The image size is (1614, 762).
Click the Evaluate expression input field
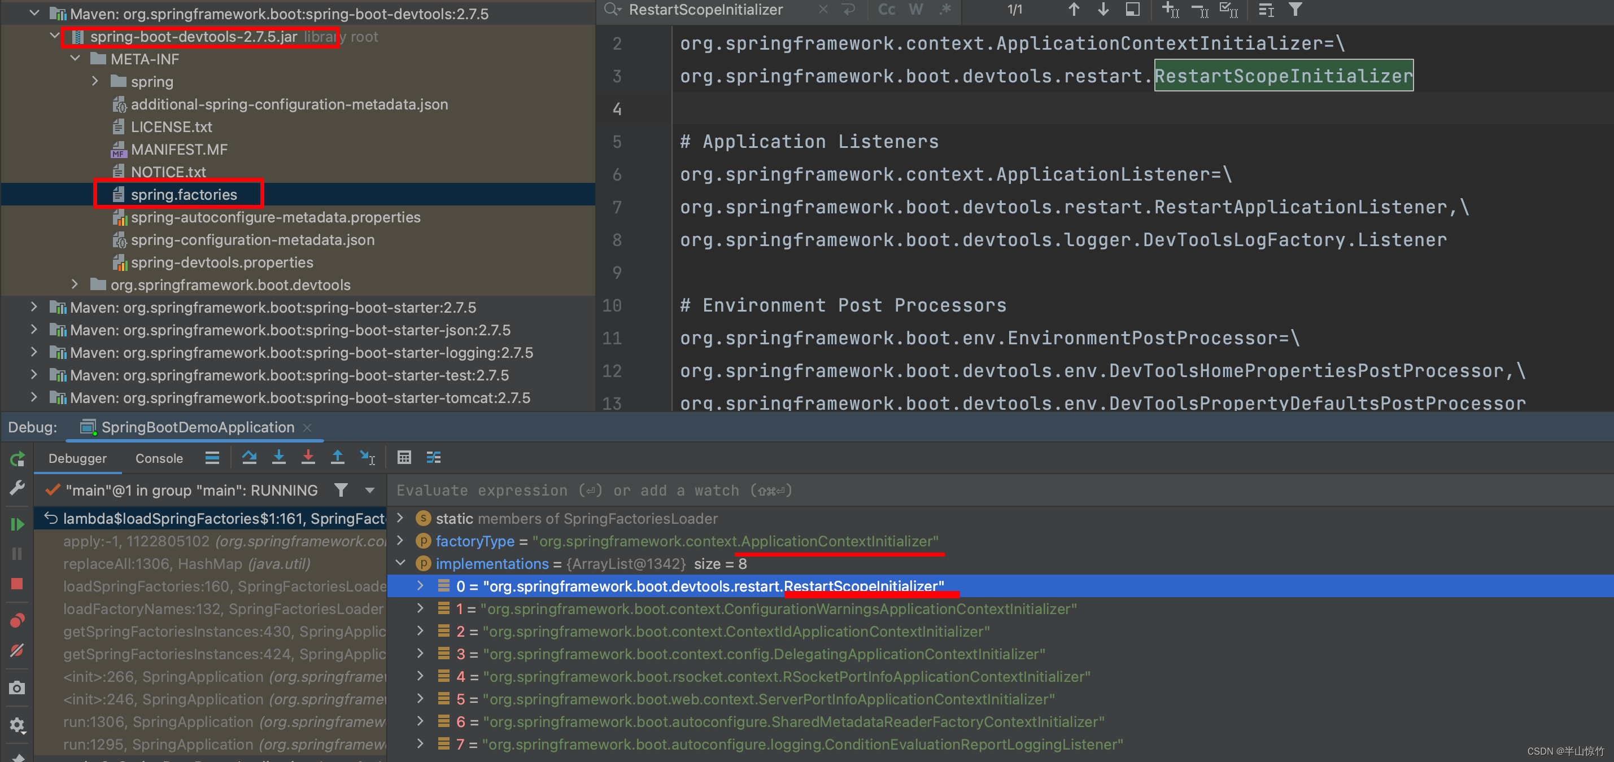click(1000, 491)
